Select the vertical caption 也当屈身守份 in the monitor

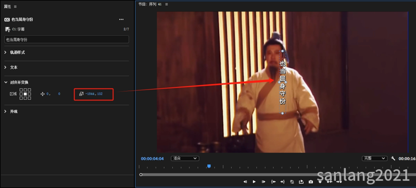pos(283,82)
